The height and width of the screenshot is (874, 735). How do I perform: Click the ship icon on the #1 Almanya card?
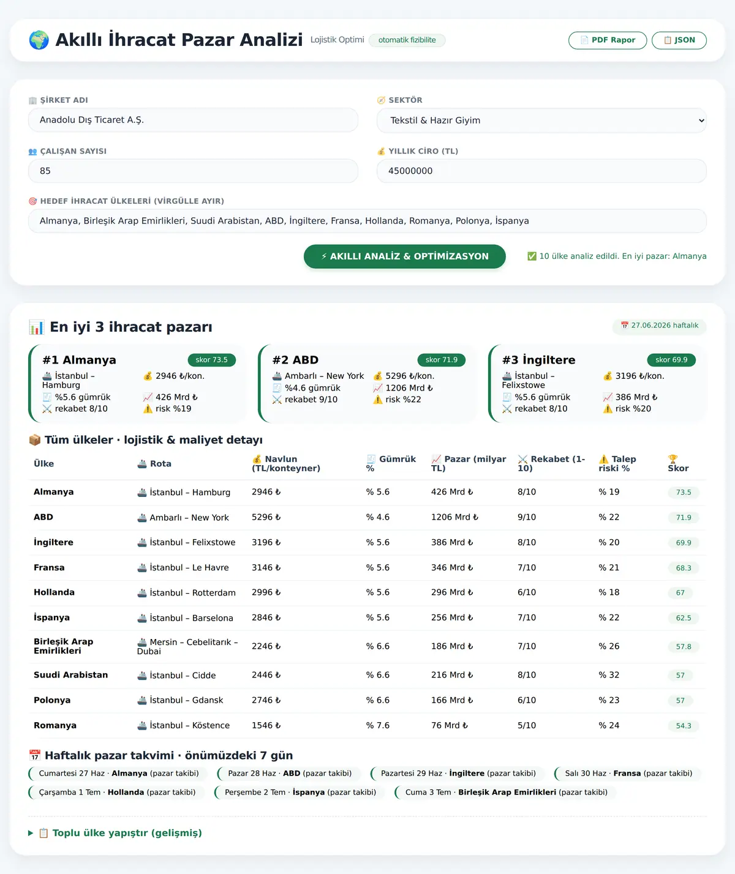[47, 376]
